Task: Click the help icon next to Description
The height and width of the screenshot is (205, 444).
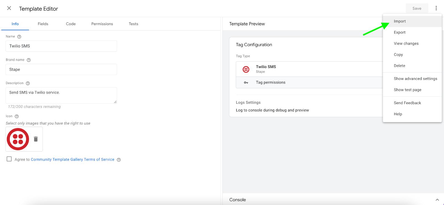Action: [x=28, y=83]
